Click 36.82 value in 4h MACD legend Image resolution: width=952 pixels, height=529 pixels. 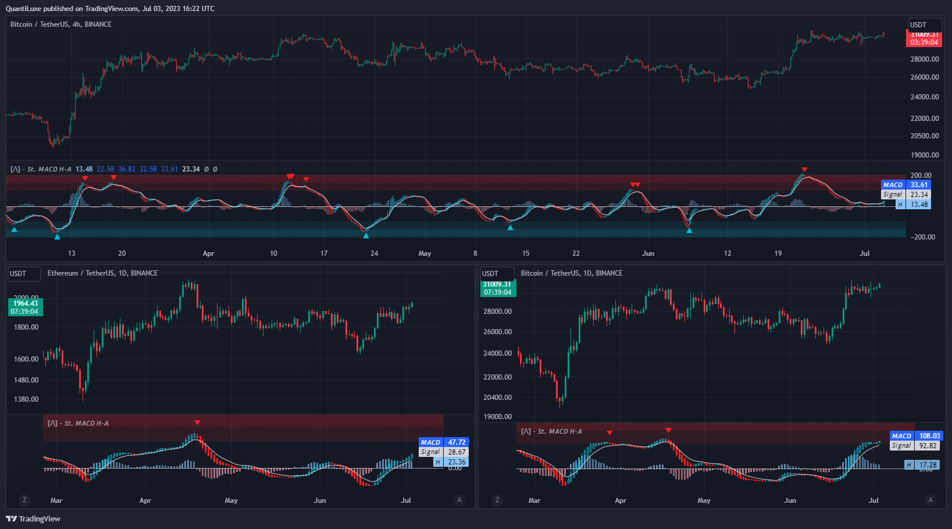127,169
